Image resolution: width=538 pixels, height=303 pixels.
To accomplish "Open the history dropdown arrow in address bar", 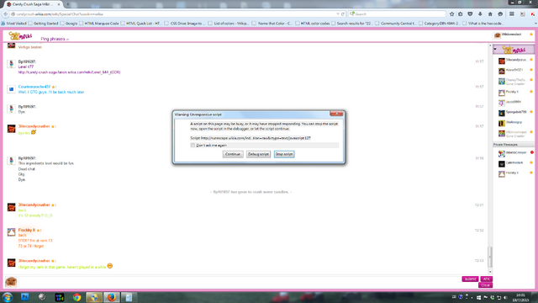I will click(338, 14).
